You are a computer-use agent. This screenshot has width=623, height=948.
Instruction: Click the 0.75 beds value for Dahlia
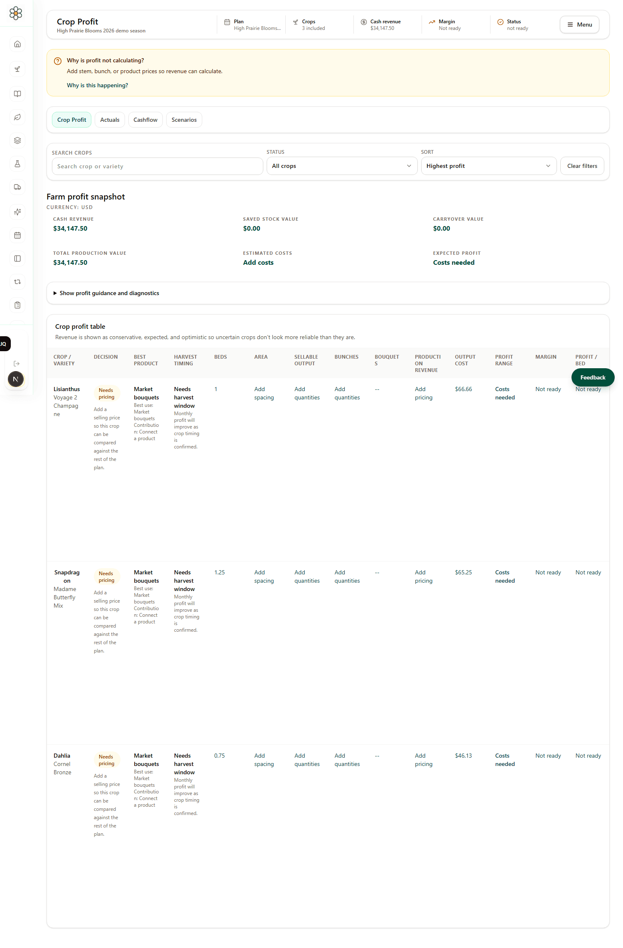tap(219, 756)
